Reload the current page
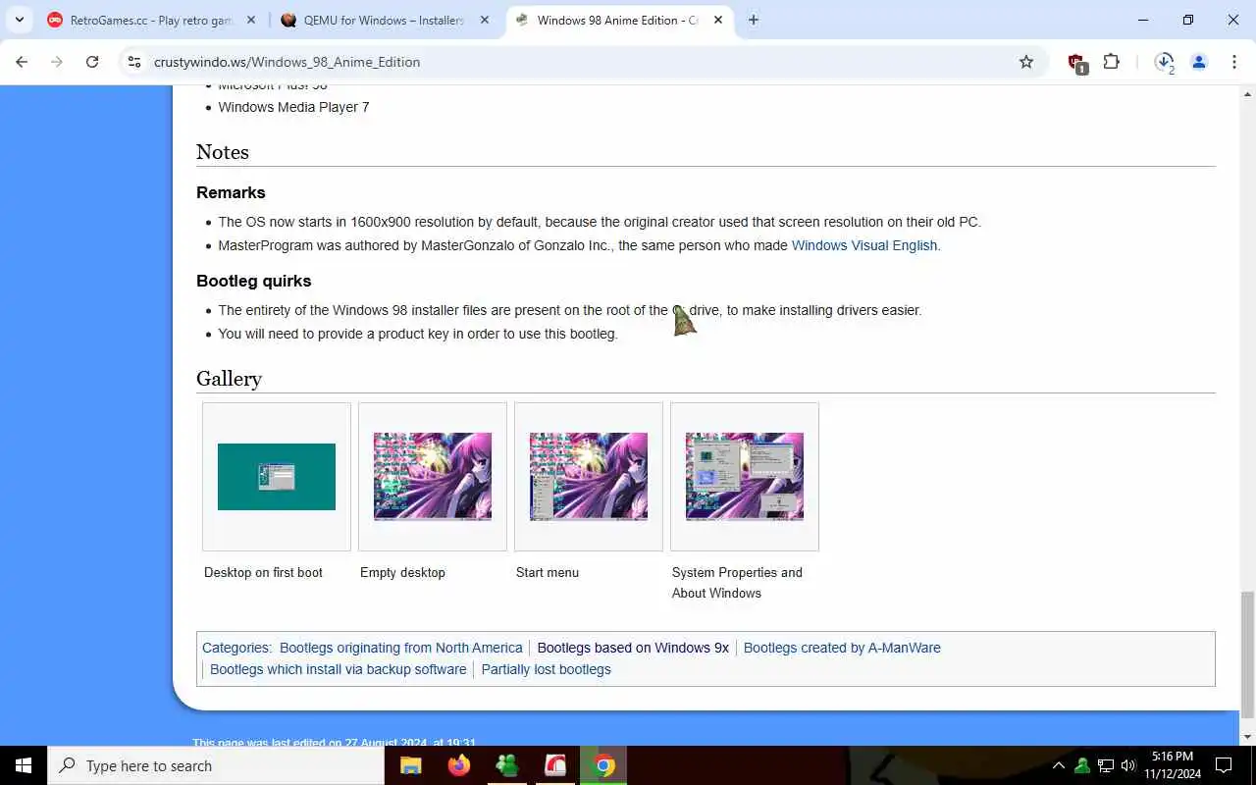Screen dimensions: 1256x785 [x=92, y=62]
